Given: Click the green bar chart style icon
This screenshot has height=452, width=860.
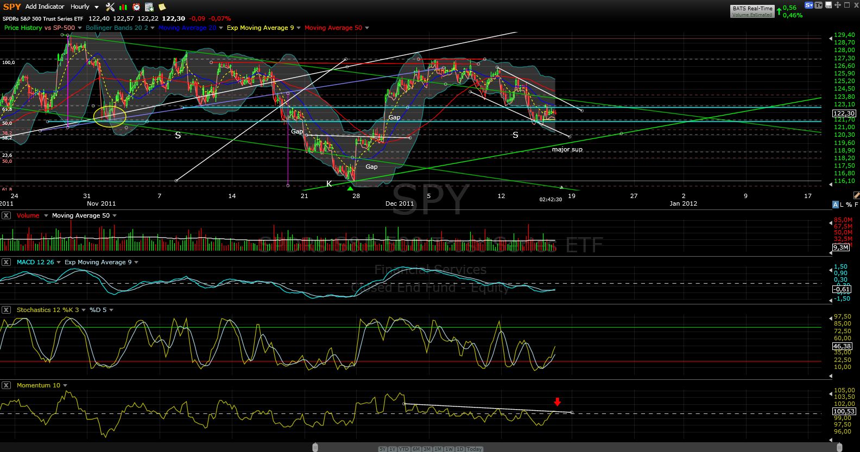Looking at the screenshot, I should point(123,7).
